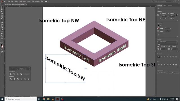This screenshot has width=180, height=101.
Task: Select the third paragraph alignment option
Action: [165, 57]
